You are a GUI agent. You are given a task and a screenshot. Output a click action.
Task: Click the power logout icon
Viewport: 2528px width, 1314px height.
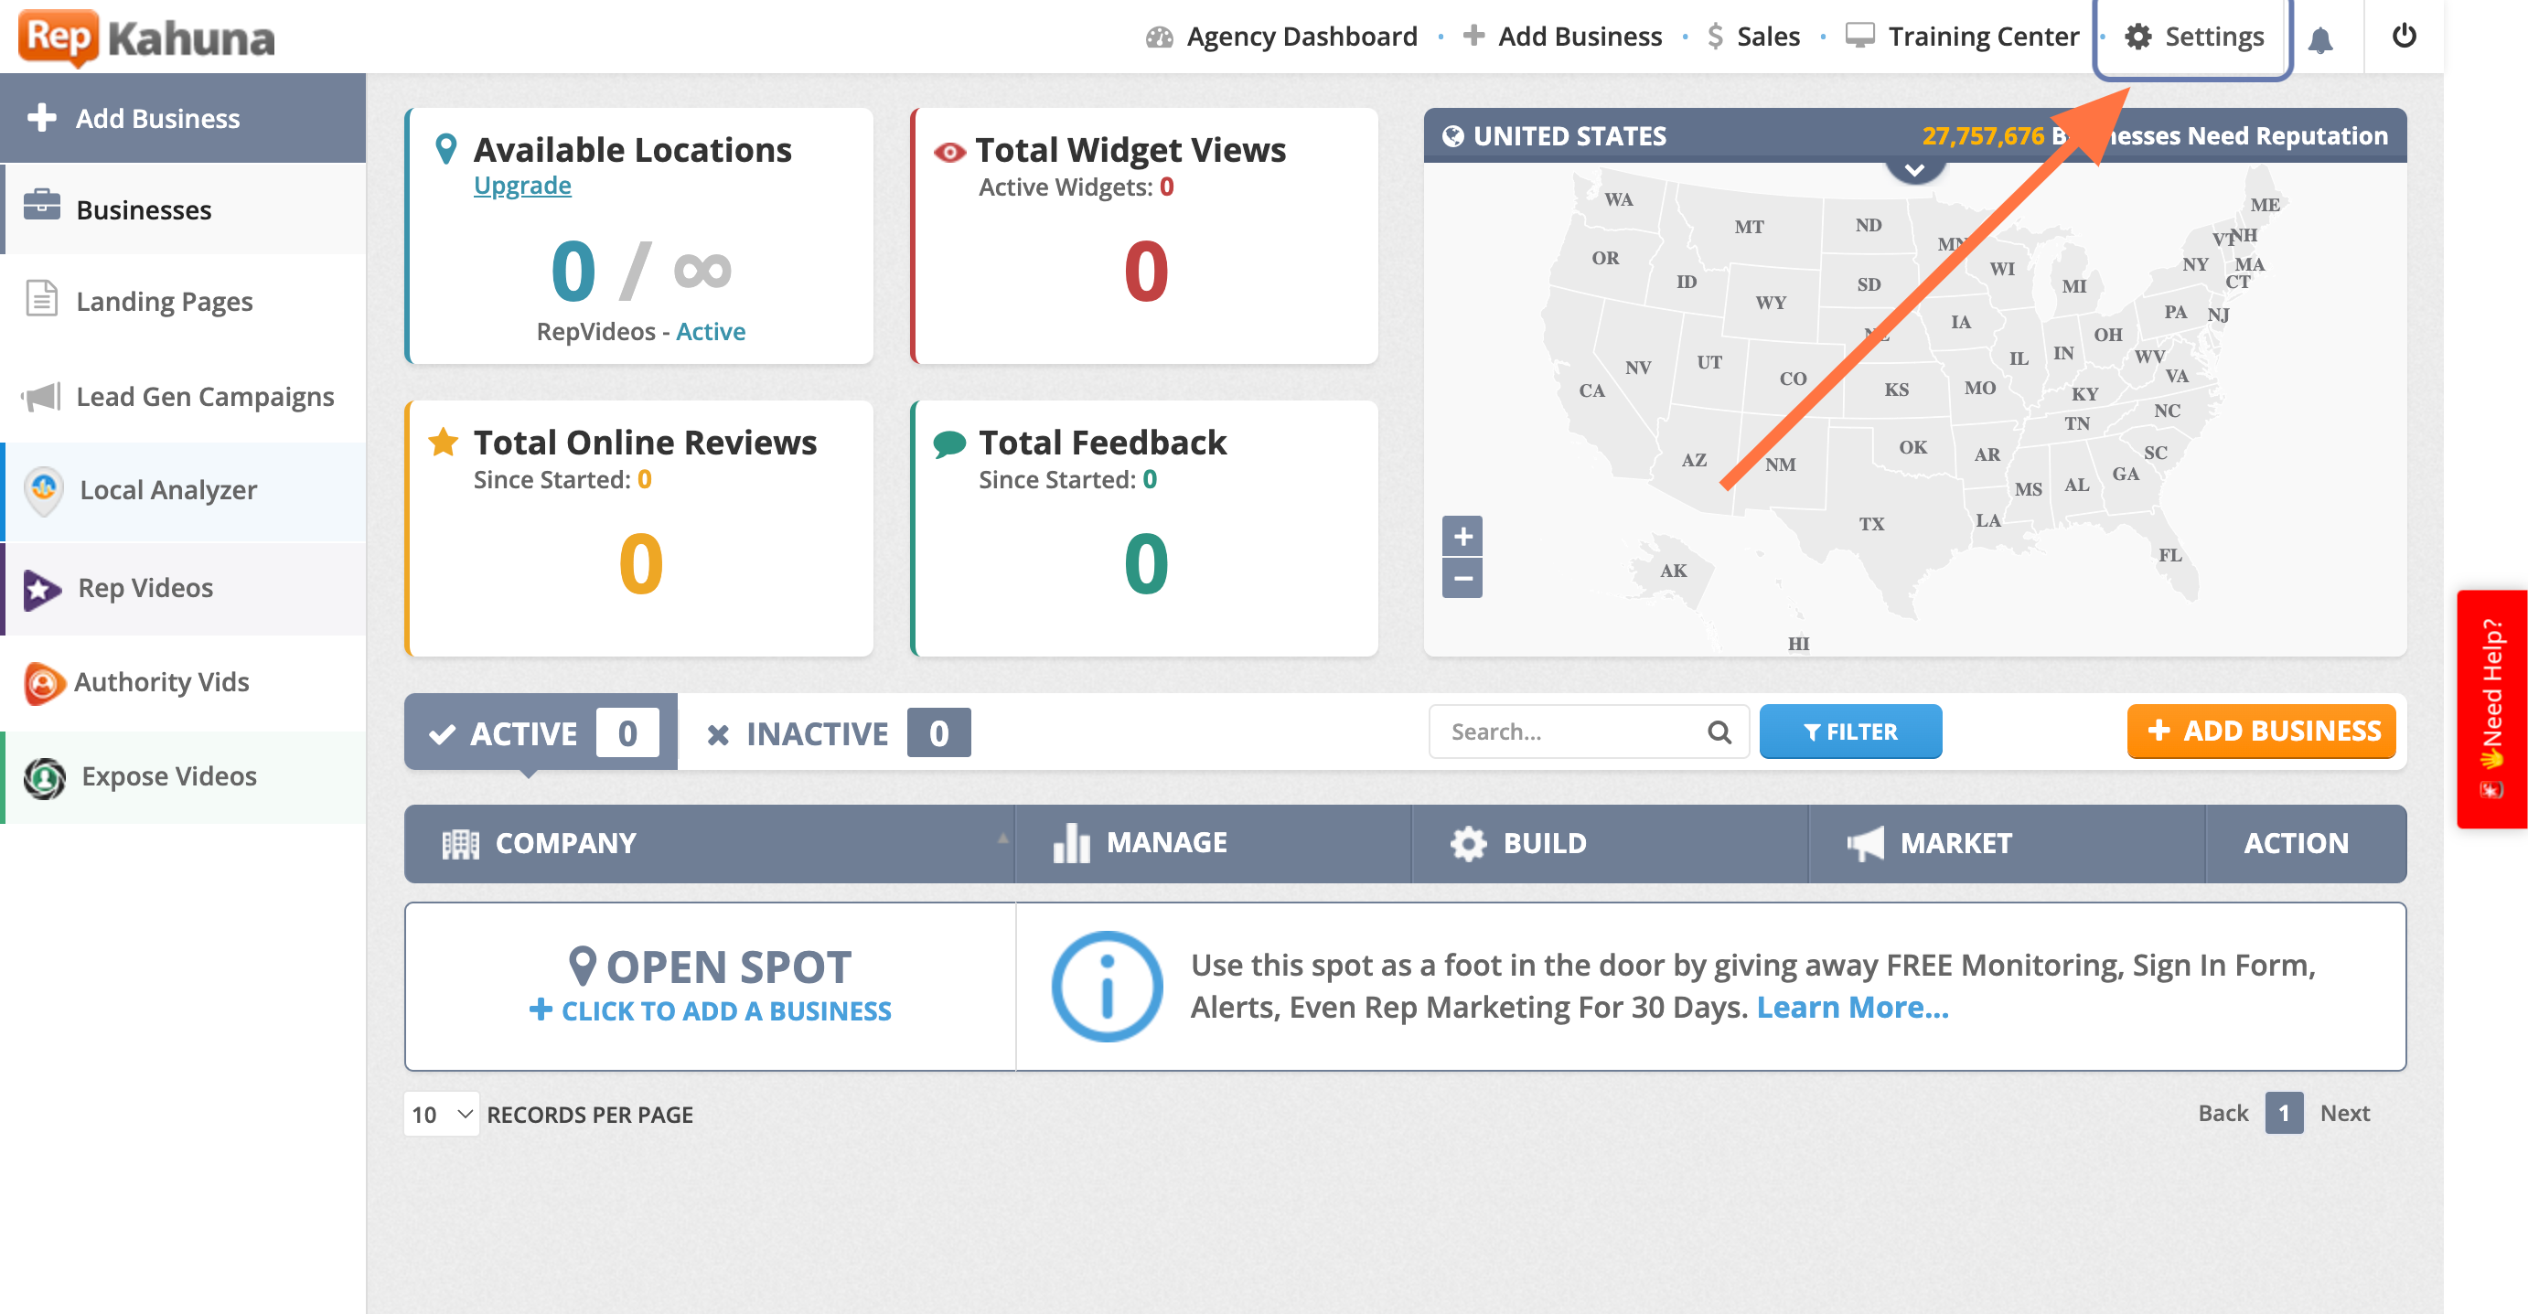[2404, 37]
